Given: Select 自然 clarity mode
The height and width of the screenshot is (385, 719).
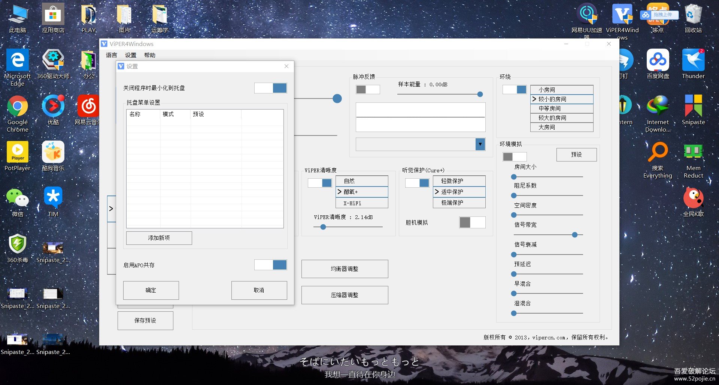Looking at the screenshot, I should [x=362, y=181].
